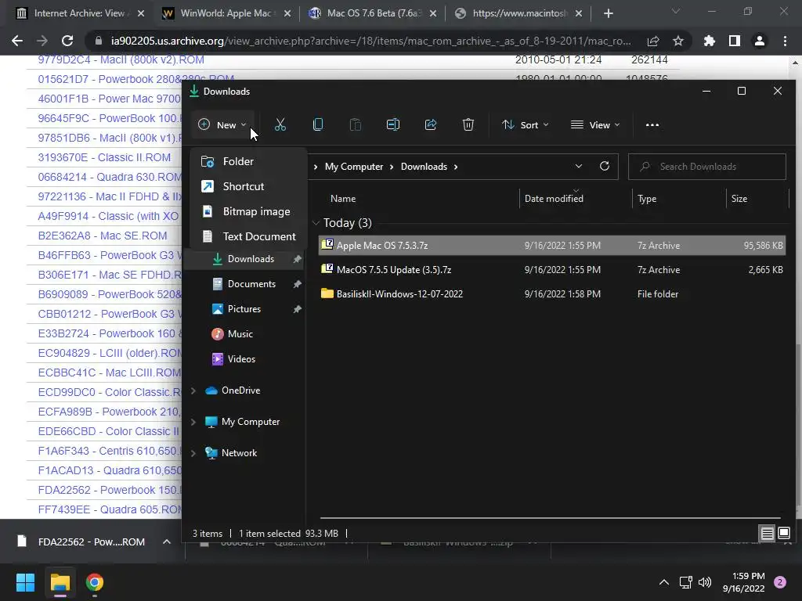This screenshot has width=802, height=601.
Task: Open options for FDA22562 download item
Action: pyautogui.click(x=167, y=542)
